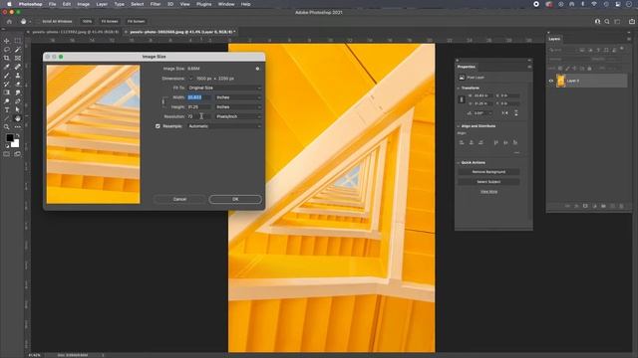Toggle the Resample checkbox

coord(158,126)
